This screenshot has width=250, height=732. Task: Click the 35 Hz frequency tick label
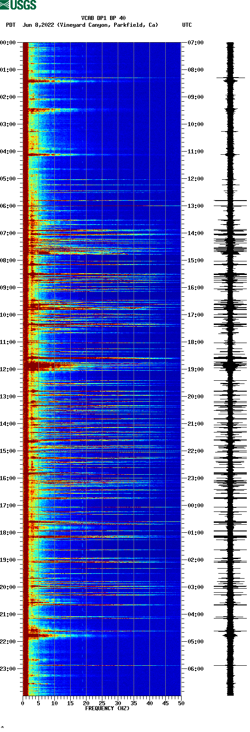coord(134,703)
